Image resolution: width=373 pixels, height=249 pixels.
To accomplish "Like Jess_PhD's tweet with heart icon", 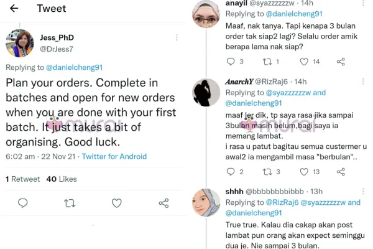I will pyautogui.click(x=117, y=203).
